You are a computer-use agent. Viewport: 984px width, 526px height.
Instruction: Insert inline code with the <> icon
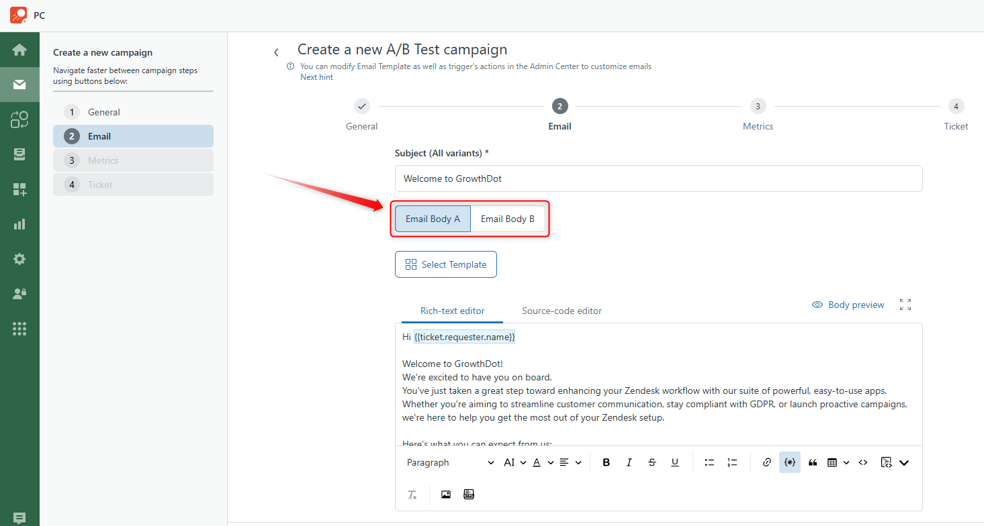tap(863, 462)
